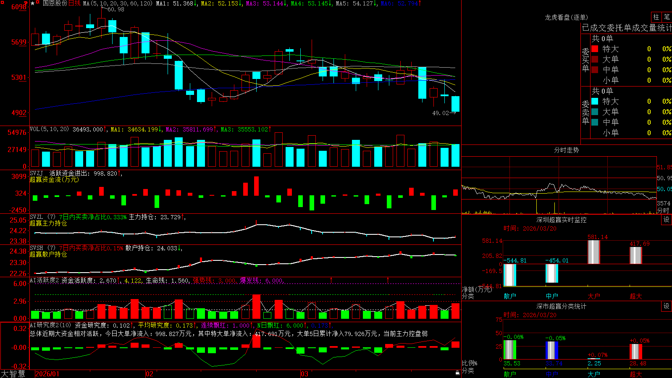Click the cyan 特大 swatch under 委卖单
Screen dimensions: 672x378
[x=595, y=101]
